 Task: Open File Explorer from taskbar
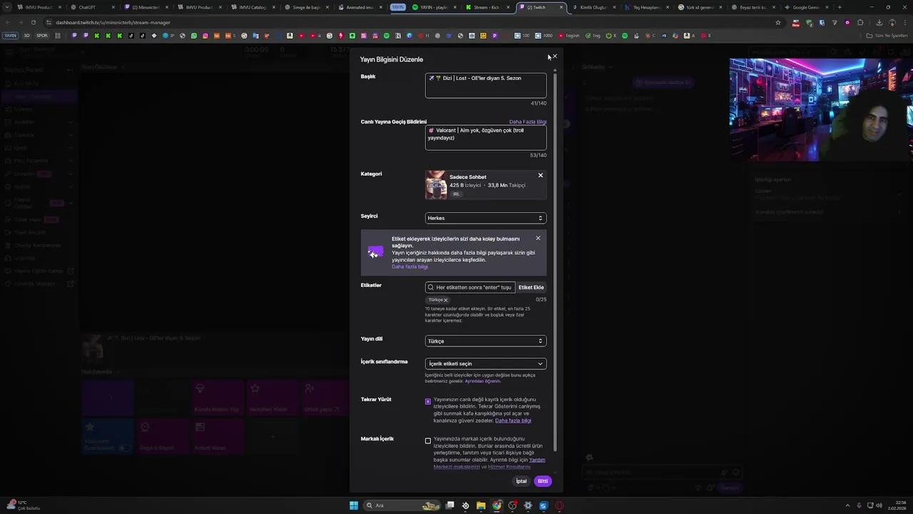click(x=481, y=505)
